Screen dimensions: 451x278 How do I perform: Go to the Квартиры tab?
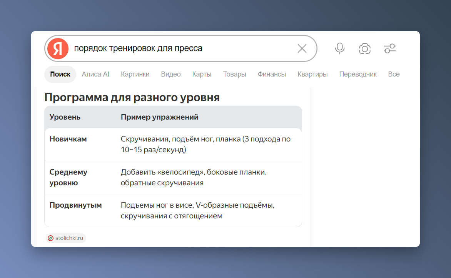312,74
